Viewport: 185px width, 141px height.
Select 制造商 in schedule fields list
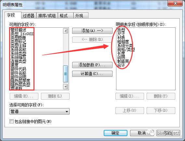point(123,61)
